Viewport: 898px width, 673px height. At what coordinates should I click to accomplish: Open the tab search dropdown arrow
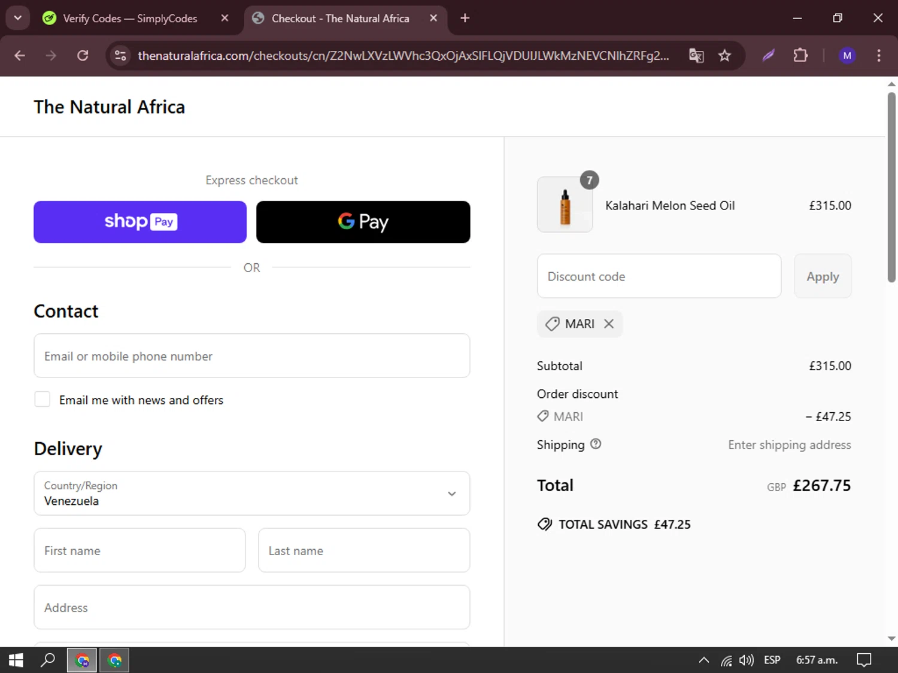pos(18,18)
